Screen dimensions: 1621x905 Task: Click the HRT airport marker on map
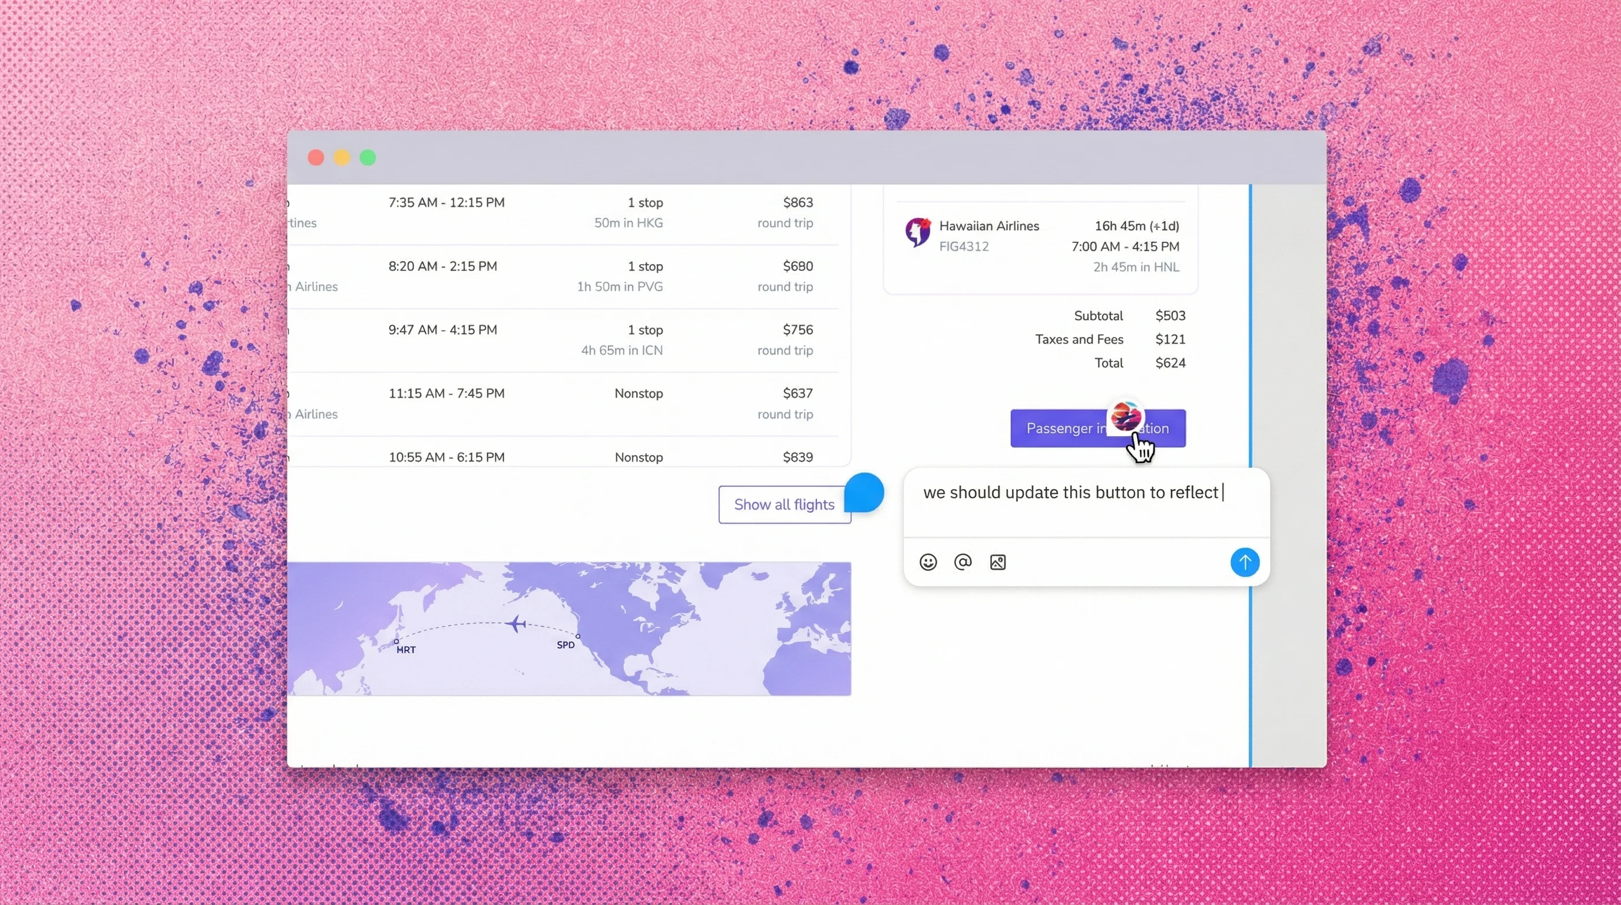click(396, 642)
